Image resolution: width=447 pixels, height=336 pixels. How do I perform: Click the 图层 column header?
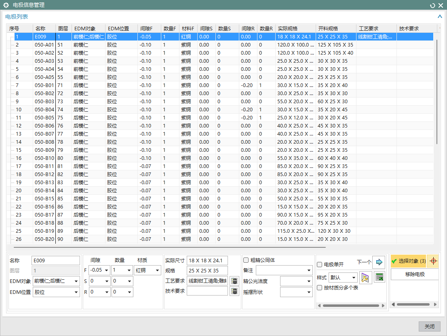63,29
